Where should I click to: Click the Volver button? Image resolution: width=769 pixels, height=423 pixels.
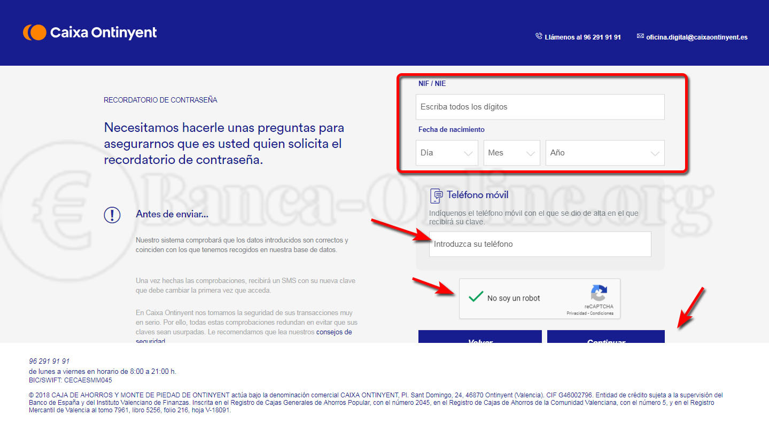[x=480, y=336]
